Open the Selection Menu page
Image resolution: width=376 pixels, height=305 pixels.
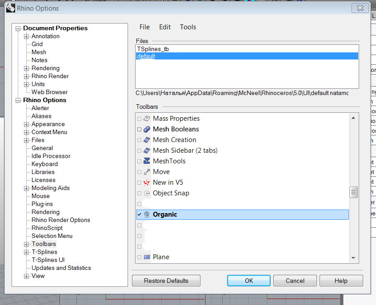[52, 236]
